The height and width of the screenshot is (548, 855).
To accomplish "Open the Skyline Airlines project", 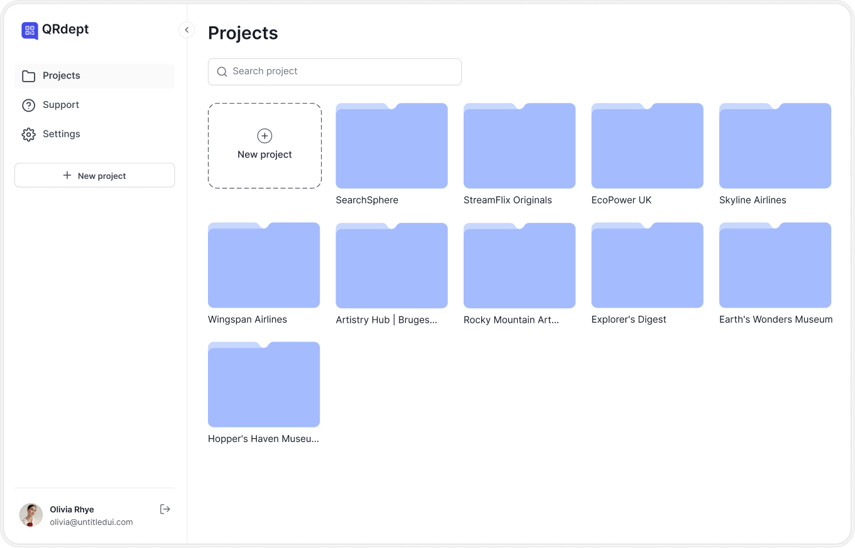I will coord(775,146).
